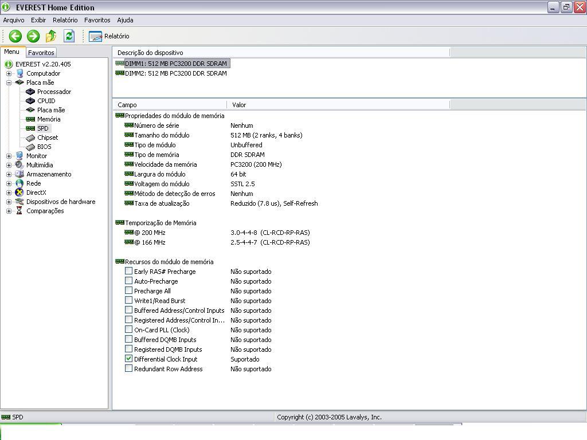Image resolution: width=587 pixels, height=440 pixels.
Task: Expand the Computador tree node
Action: pos(9,74)
